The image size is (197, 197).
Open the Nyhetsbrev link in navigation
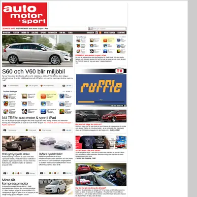[x=110, y=33]
